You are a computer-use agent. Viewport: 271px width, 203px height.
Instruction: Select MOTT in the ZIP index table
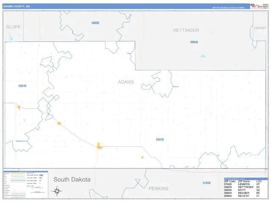242,190
